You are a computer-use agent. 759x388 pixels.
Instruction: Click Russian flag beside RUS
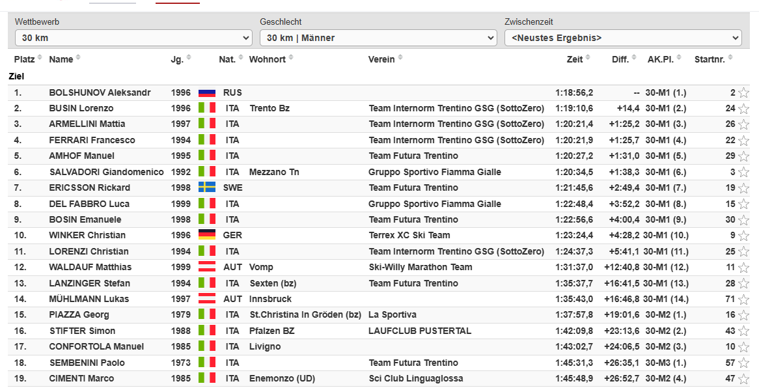(x=206, y=92)
